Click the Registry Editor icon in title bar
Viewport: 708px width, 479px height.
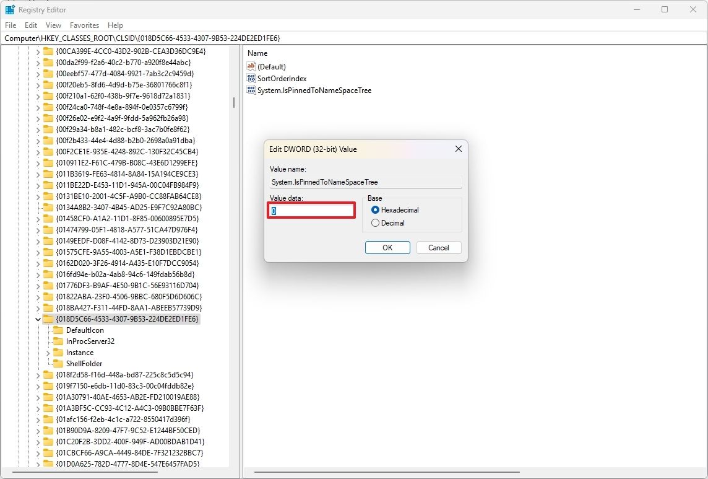(9, 9)
